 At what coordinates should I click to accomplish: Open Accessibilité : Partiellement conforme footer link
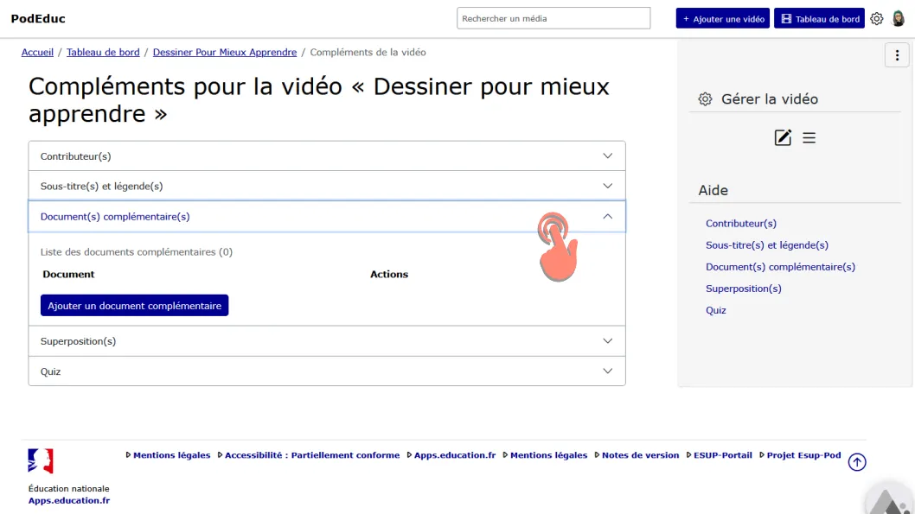click(312, 455)
